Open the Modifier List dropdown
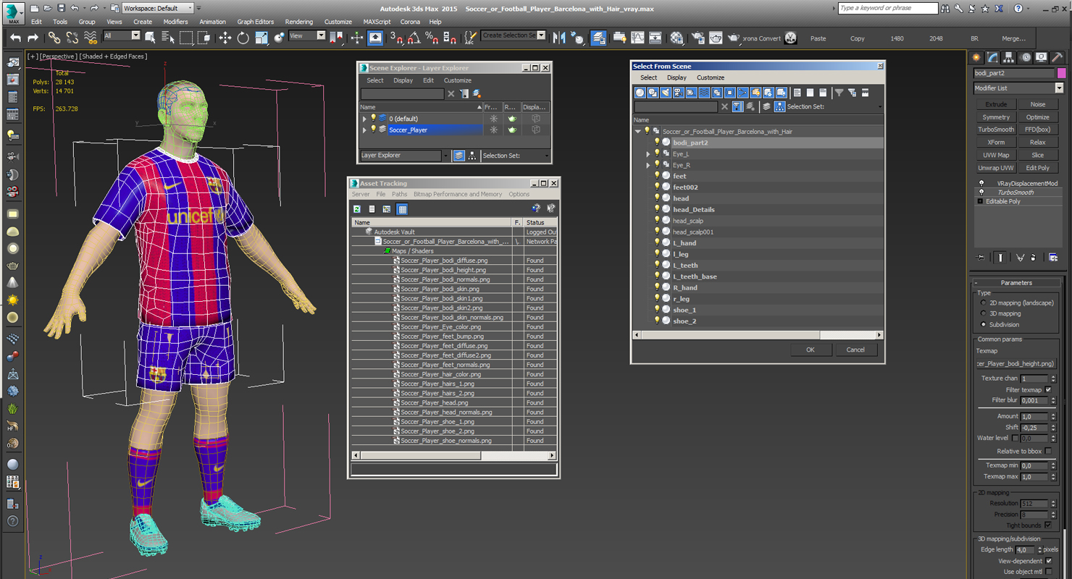1072x579 pixels. [1058, 88]
